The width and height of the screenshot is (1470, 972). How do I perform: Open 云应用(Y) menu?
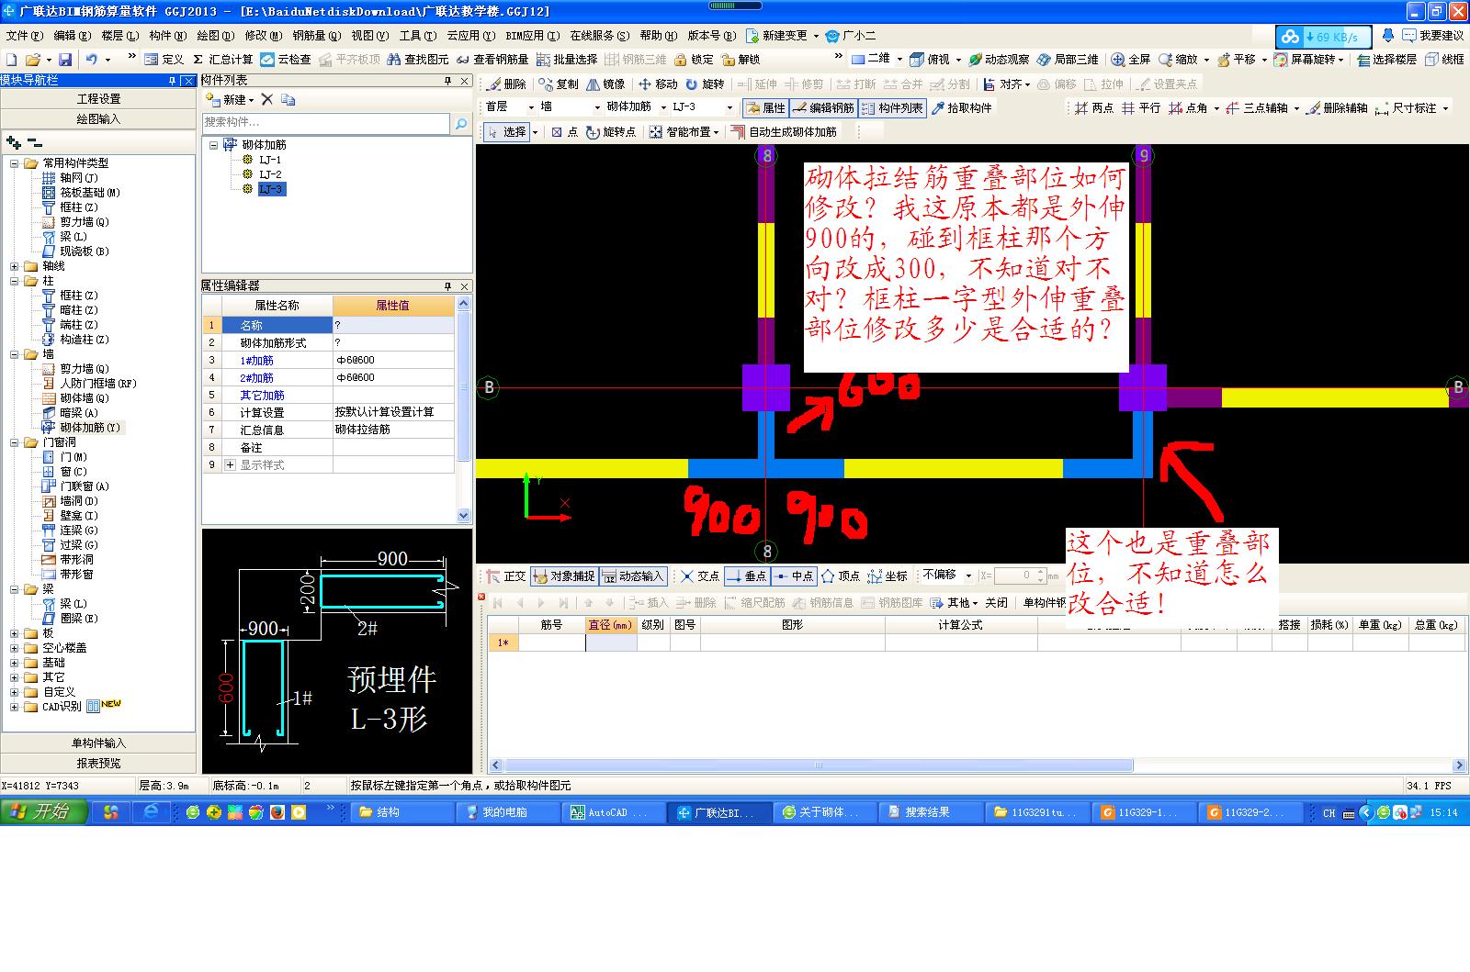pyautogui.click(x=470, y=36)
